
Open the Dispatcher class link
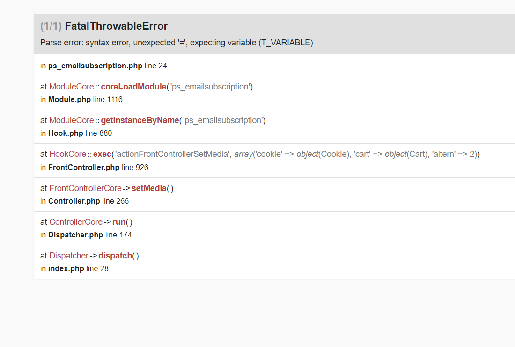pos(69,256)
